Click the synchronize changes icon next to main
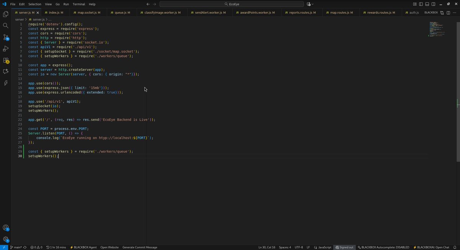 click(x=25, y=247)
